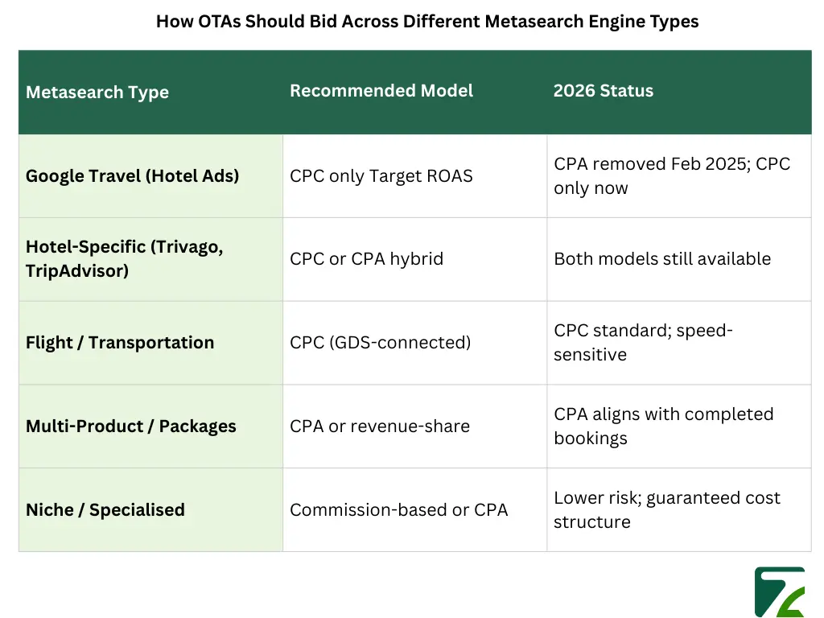This screenshot has height=618, width=824.
Task: Select the Metasearch Type column header
Action: [97, 93]
